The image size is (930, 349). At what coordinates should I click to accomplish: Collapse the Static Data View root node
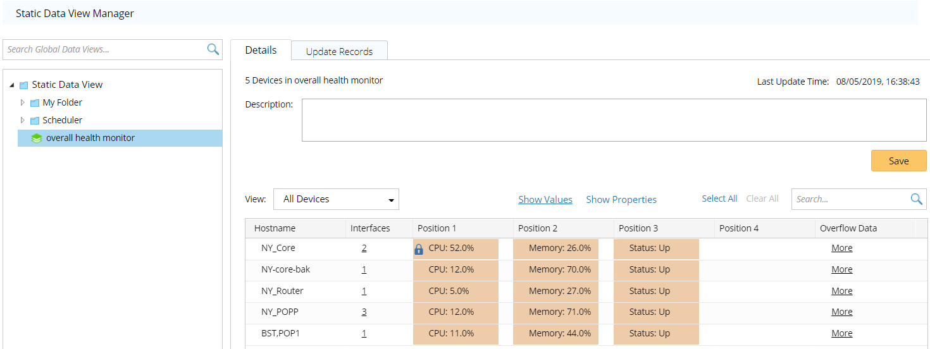click(x=12, y=85)
